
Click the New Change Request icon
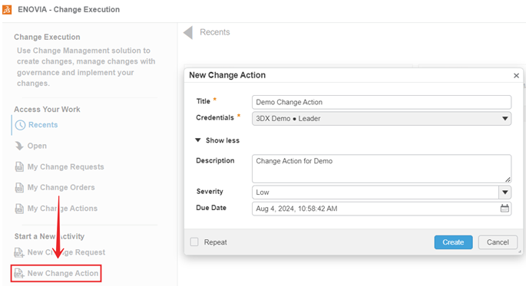point(18,252)
